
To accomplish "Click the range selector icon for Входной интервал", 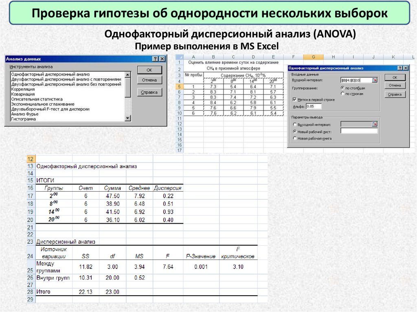I will click(375, 80).
